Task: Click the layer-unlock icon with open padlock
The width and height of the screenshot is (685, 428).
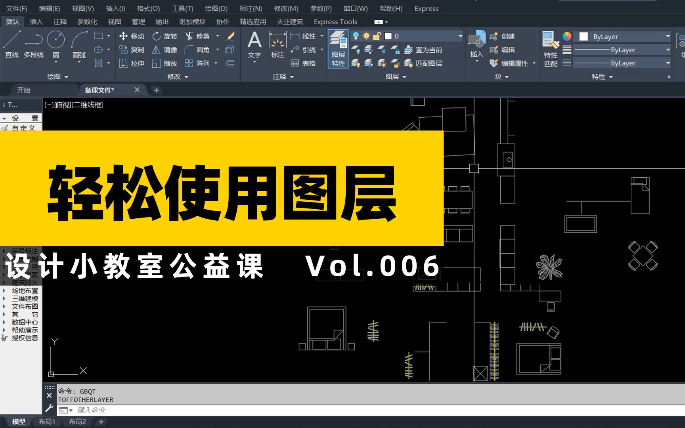Action: pos(395,63)
